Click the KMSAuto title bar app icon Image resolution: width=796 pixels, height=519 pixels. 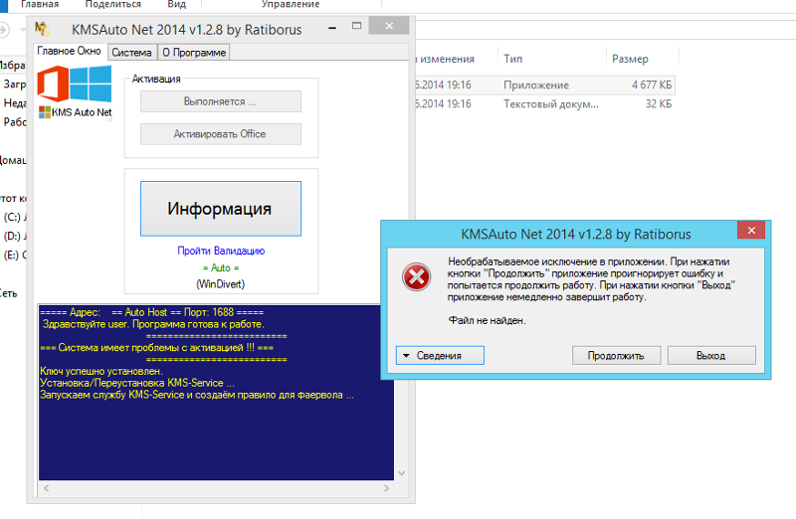42,29
